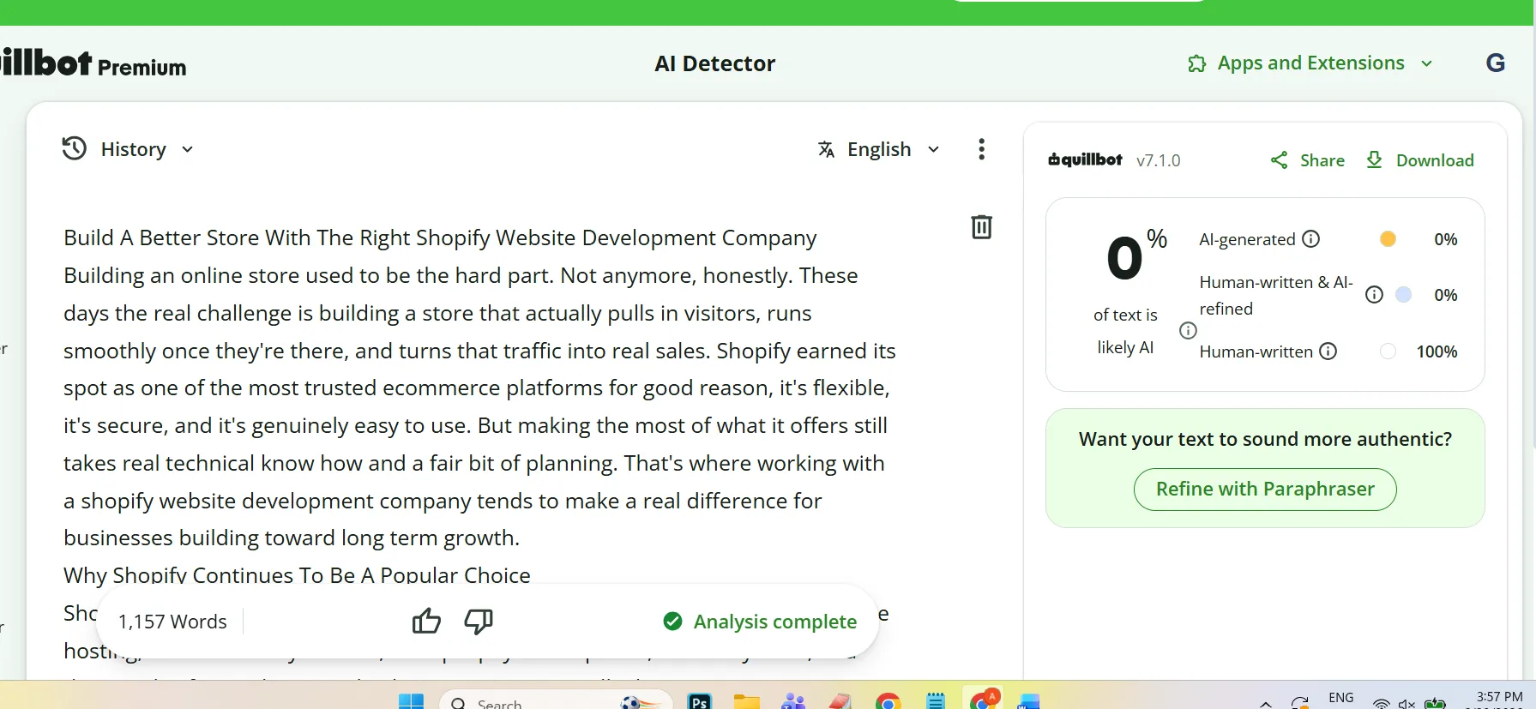Click the white Human-written color dot
Viewport: 1536px width, 709px height.
pos(1388,351)
